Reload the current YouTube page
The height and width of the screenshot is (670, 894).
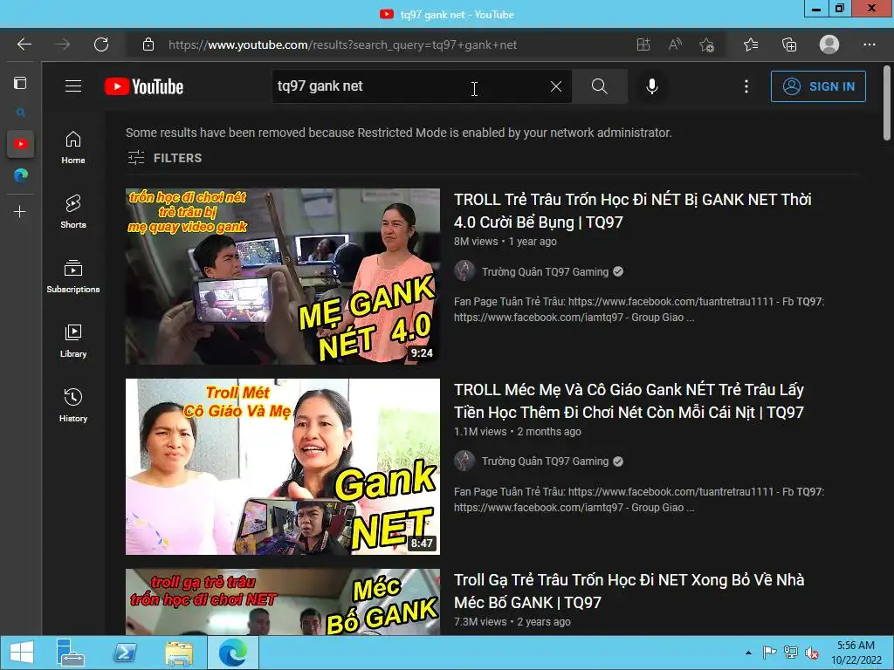pyautogui.click(x=101, y=44)
